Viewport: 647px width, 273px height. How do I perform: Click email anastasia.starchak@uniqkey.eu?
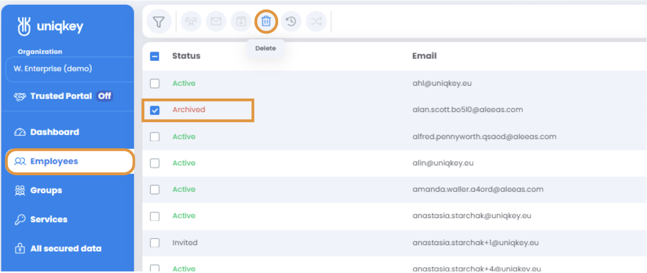tap(472, 216)
